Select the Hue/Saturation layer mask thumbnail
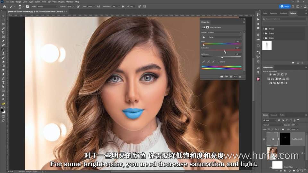Image resolution: width=308 pixels, height=173 pixels. (285, 139)
